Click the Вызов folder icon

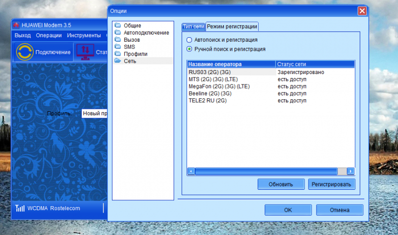[x=117, y=39]
